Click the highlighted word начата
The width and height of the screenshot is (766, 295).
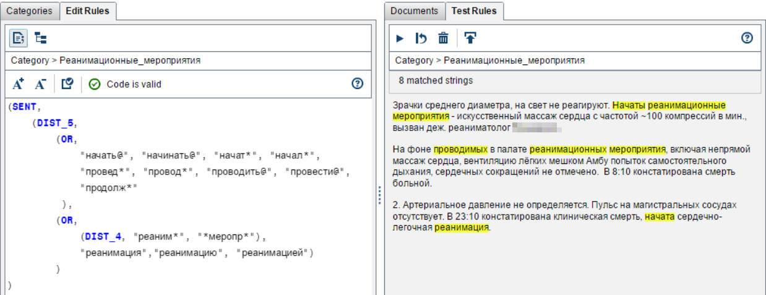pos(660,217)
